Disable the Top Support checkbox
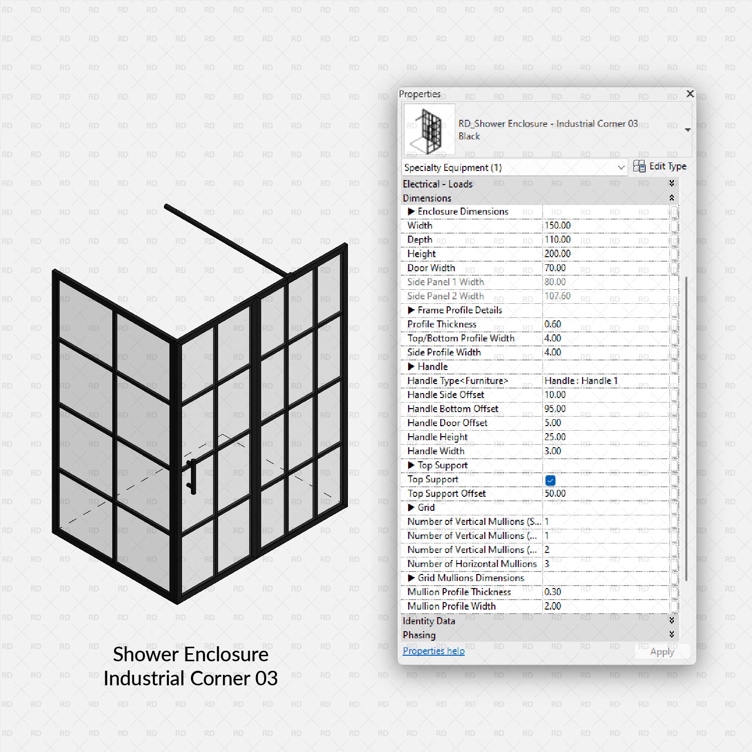Viewport: 752px width, 752px height. pyautogui.click(x=550, y=480)
